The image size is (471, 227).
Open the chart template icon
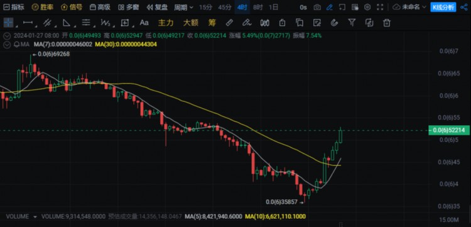click(355, 7)
